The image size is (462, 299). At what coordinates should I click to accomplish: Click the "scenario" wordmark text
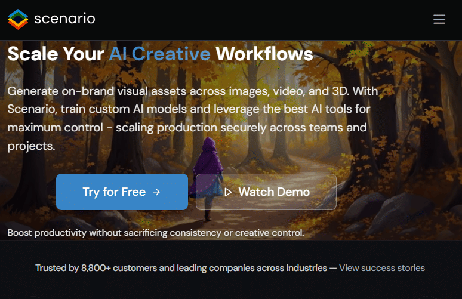(64, 19)
